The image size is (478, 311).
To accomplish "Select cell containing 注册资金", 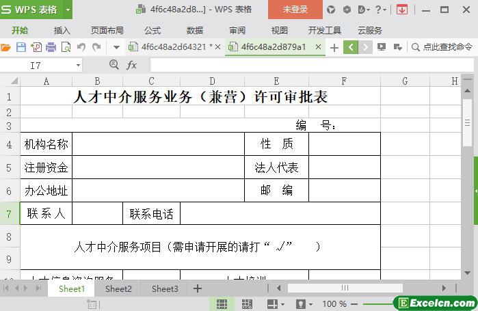I will [x=46, y=167].
